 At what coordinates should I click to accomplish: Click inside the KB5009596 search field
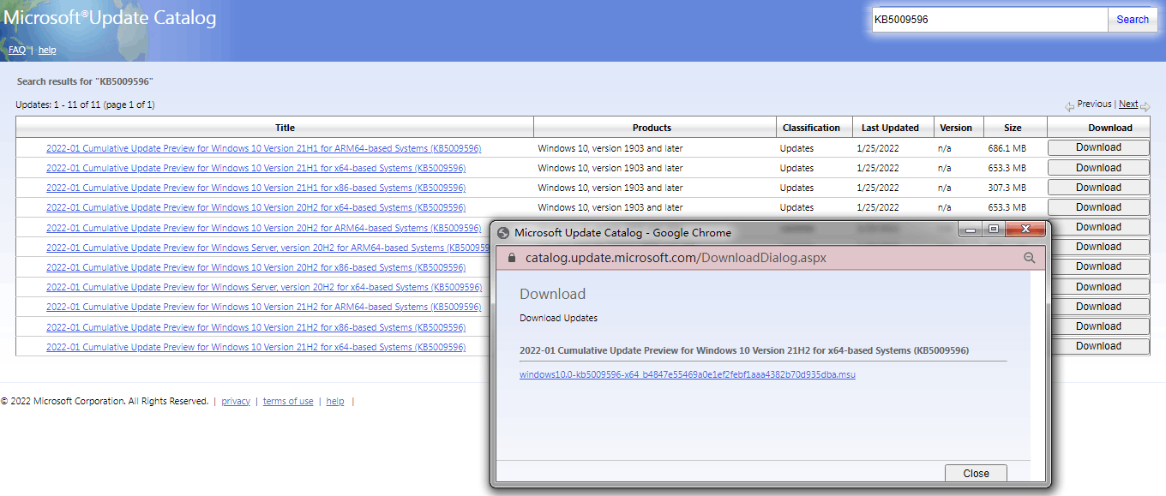click(986, 19)
